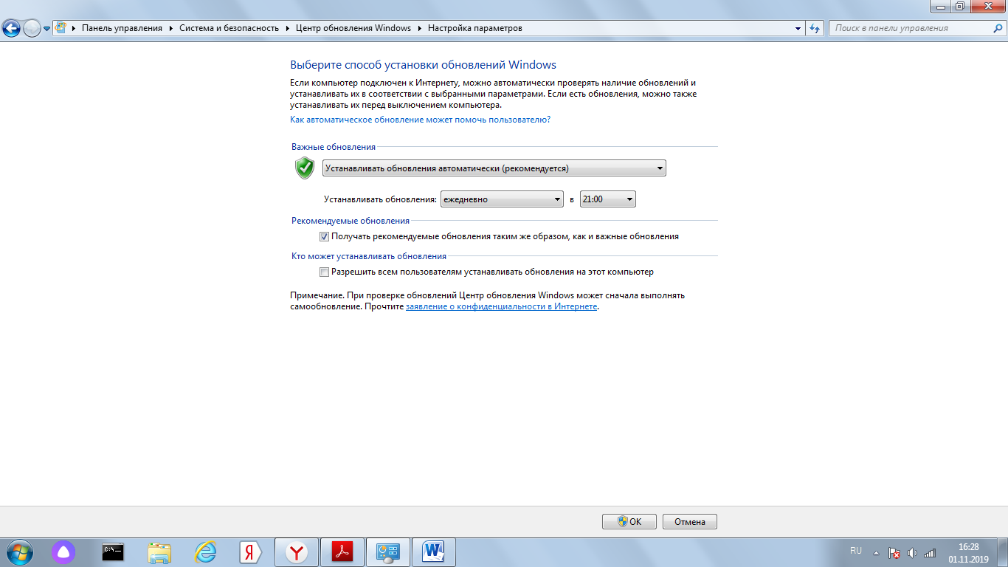Launch Alice assistant from taskbar
Screen dimensions: 1008x567
click(63, 551)
